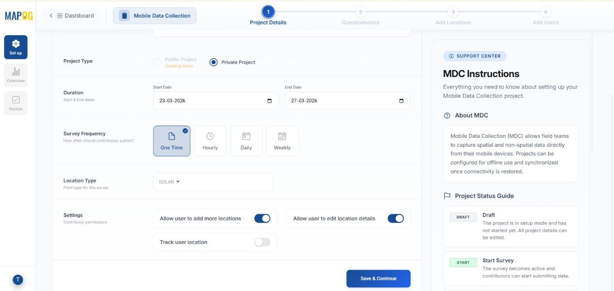Click the MAPOG logo
Screen dimensions: 614x291
point(18,16)
